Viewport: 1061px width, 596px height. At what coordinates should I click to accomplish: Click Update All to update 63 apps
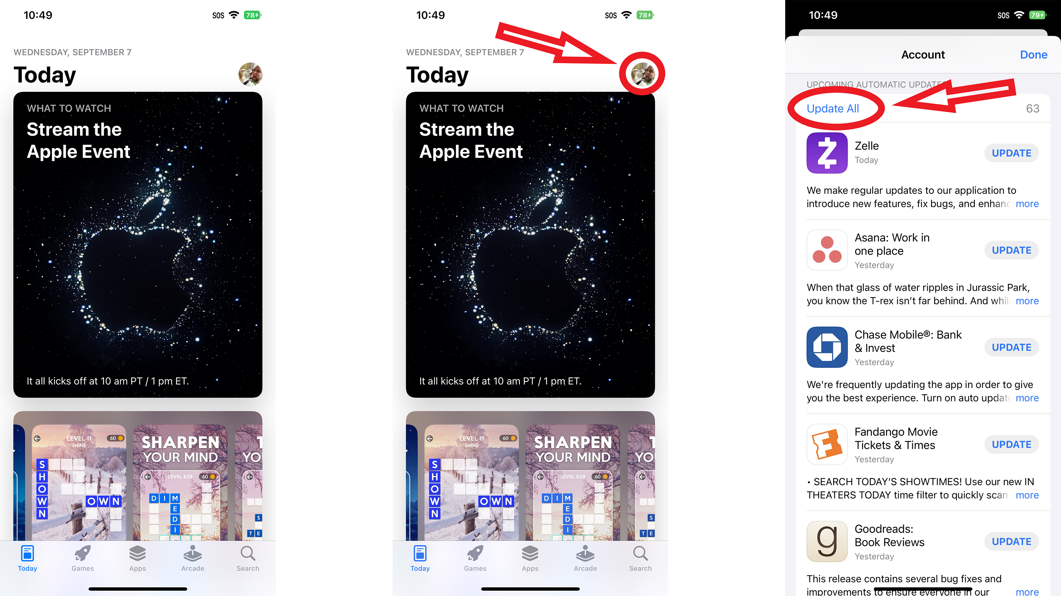tap(832, 108)
